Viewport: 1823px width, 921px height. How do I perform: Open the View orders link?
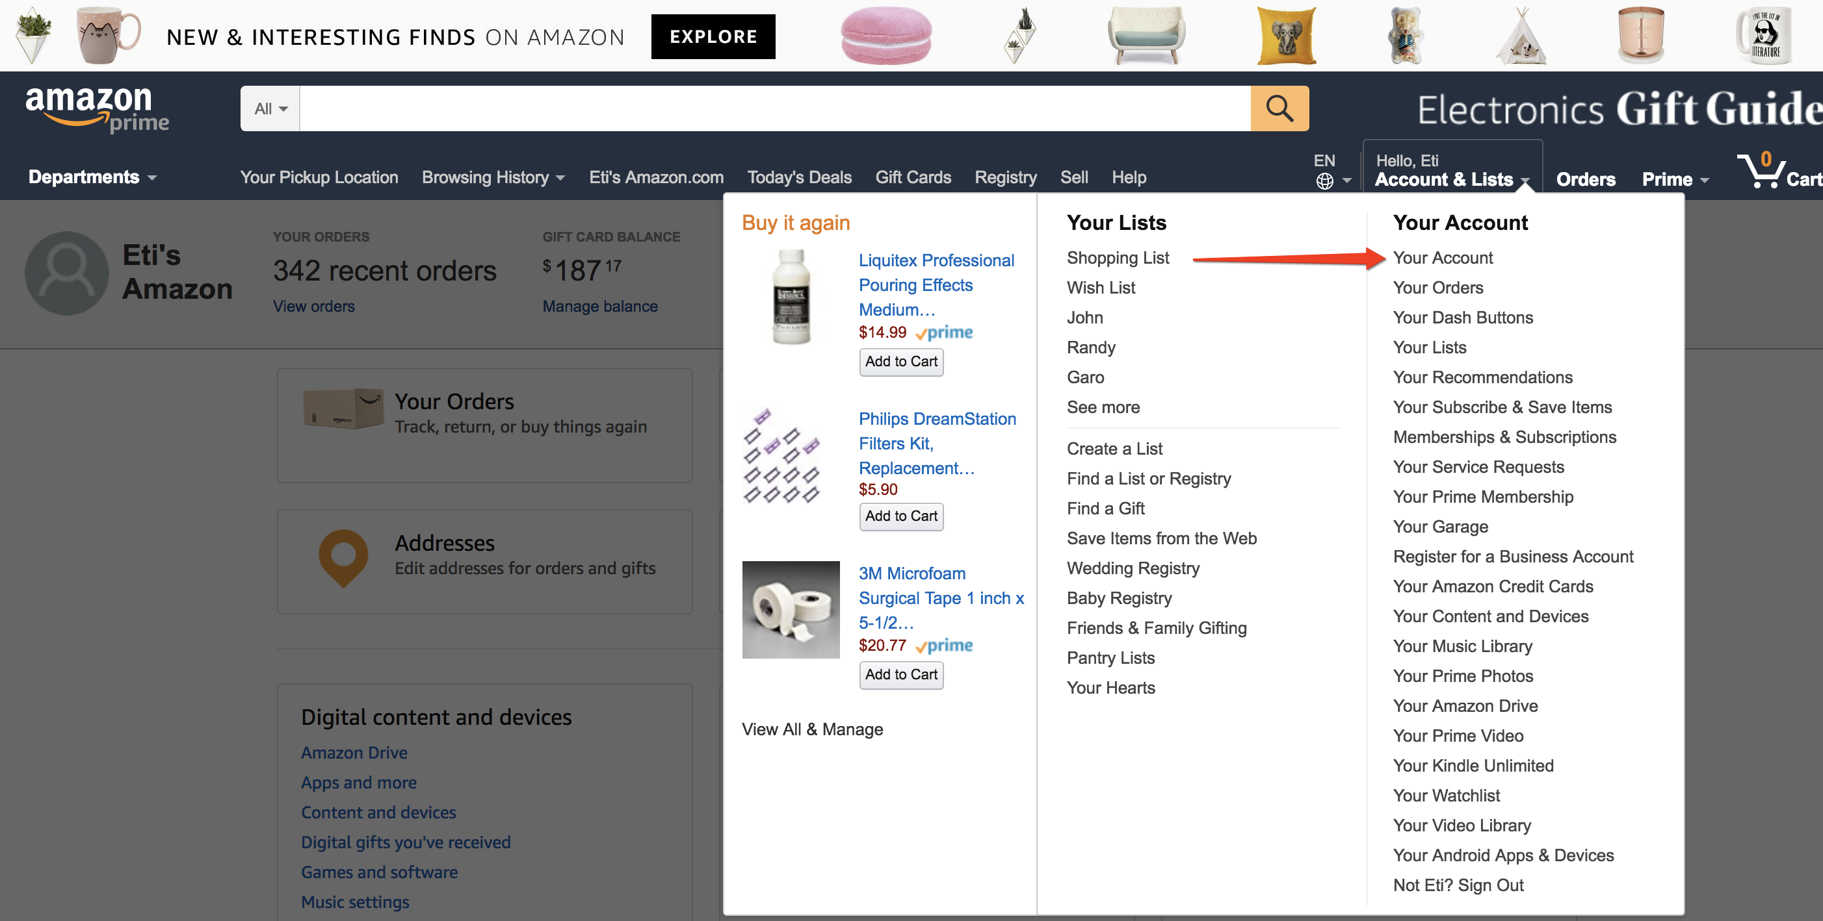point(313,306)
